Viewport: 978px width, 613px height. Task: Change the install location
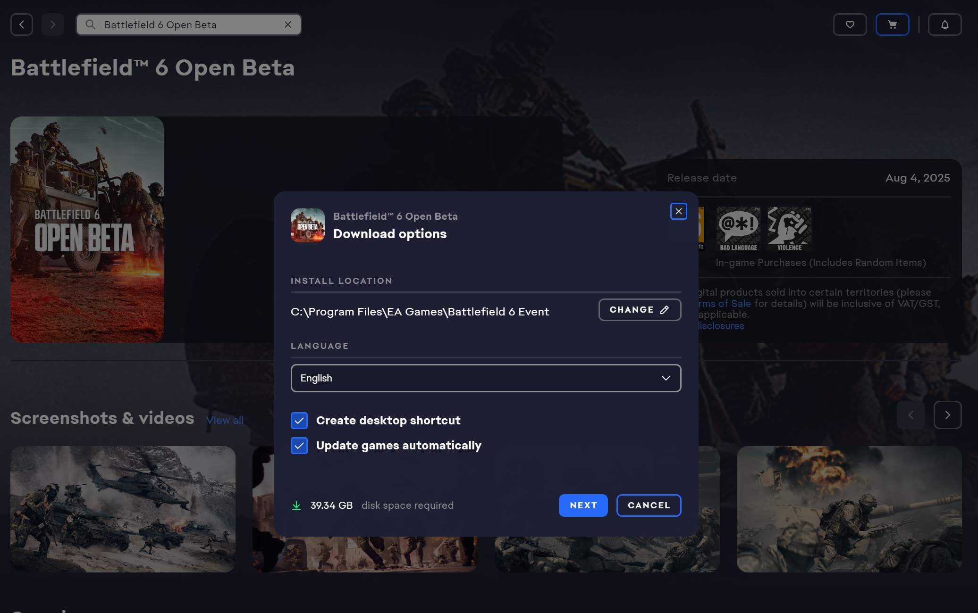(640, 310)
